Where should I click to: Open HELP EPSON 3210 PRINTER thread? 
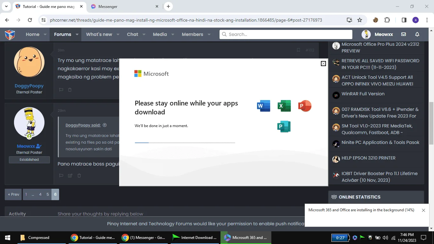[x=369, y=158]
